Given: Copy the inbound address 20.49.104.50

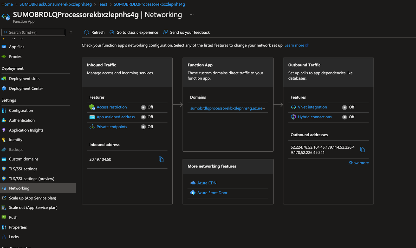Looking at the screenshot, I should tap(161, 159).
